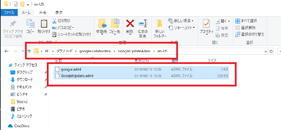The image size is (281, 130).
Task: Open the Stock2 folder in sidebar
Action: coord(19,102)
